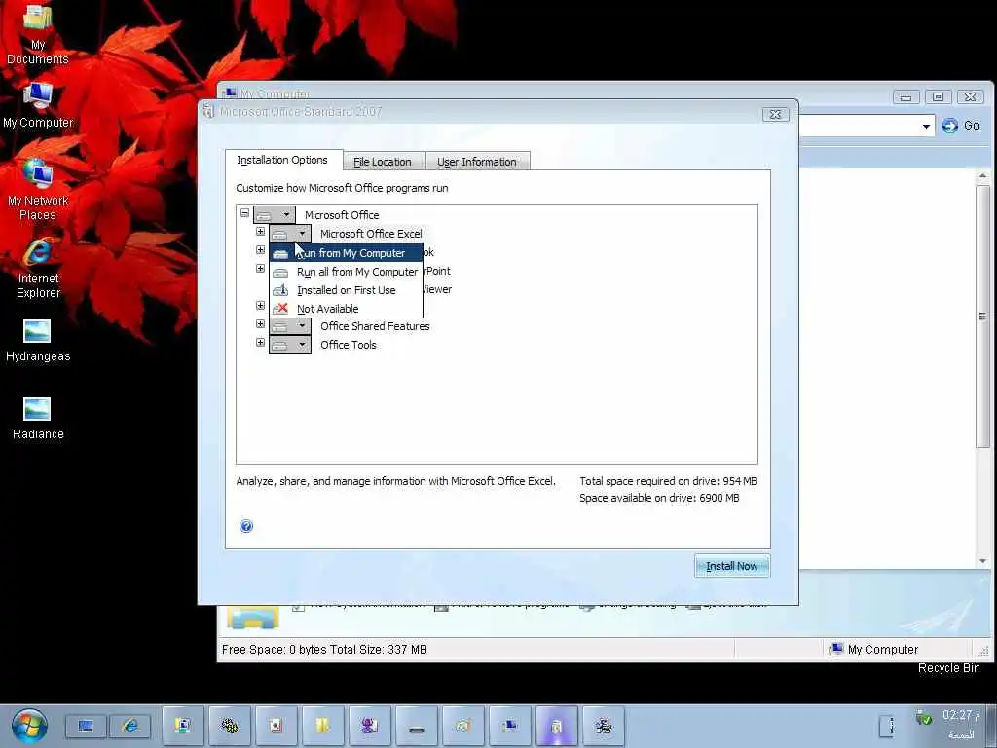Click the 'Space available on drive: 6900 MB' text
Image resolution: width=997 pixels, height=748 pixels.
coord(659,498)
